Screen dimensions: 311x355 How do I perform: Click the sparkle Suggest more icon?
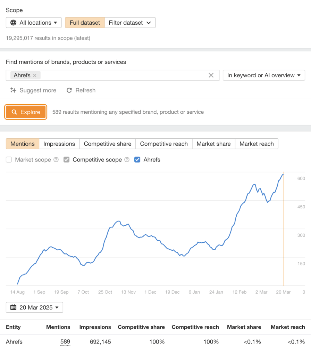click(13, 90)
